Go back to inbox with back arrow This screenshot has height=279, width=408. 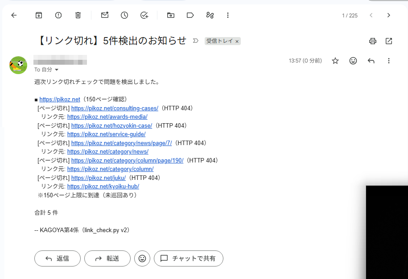coord(14,15)
